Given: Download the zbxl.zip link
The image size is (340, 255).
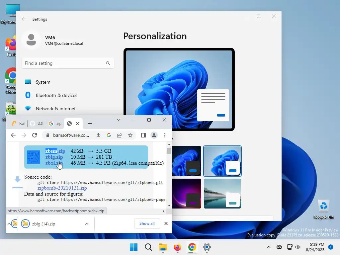Looking at the screenshot, I should tap(54, 163).
